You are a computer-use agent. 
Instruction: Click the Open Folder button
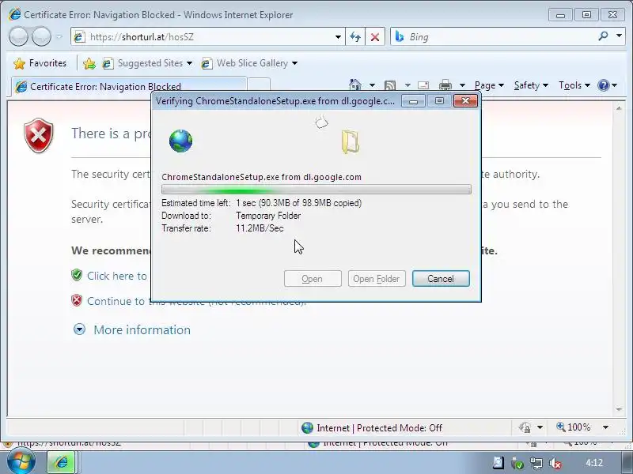coord(377,279)
